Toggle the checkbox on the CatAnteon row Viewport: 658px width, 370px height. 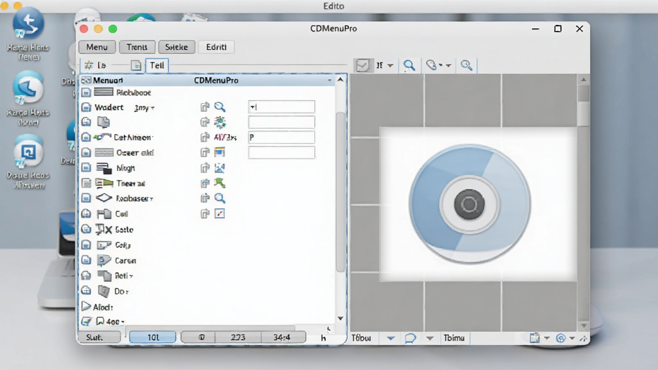point(86,137)
